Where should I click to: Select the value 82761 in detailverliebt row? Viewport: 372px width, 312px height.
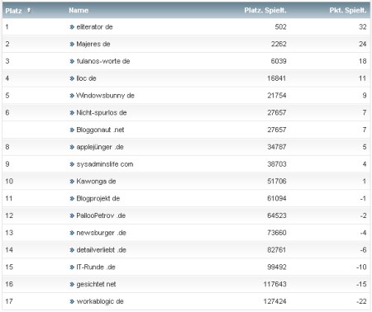click(277, 250)
